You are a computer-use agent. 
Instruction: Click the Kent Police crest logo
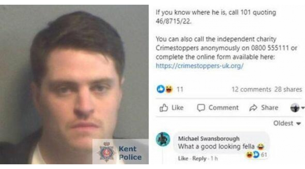pyautogui.click(x=106, y=152)
